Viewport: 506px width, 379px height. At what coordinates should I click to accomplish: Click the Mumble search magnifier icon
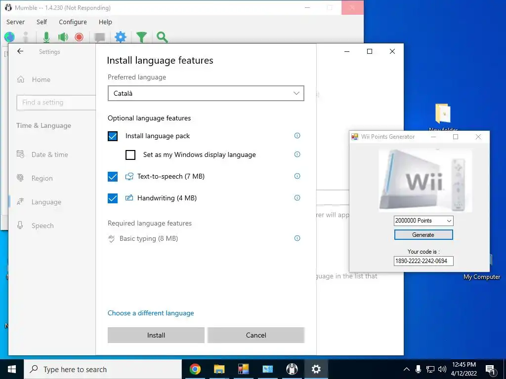point(162,37)
